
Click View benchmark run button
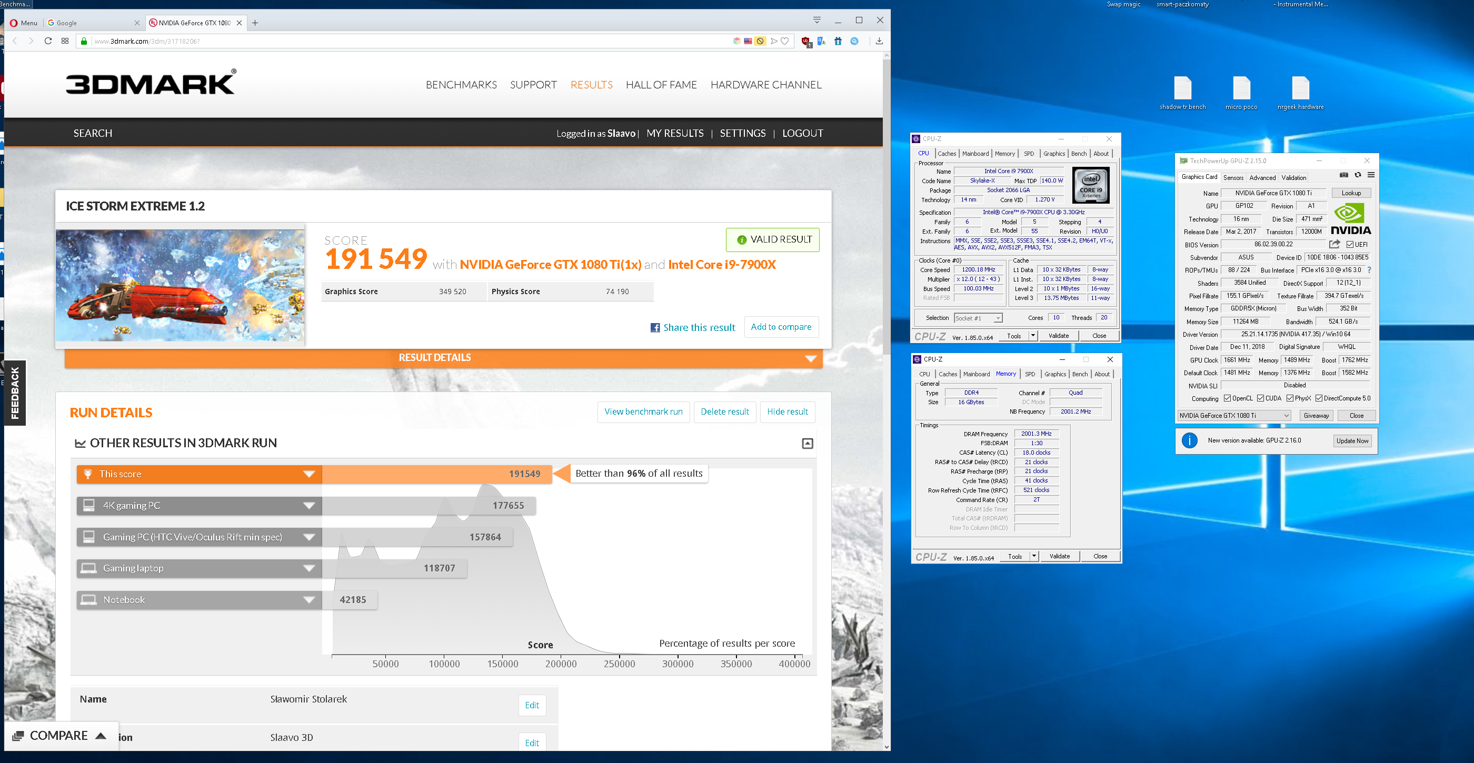(643, 412)
